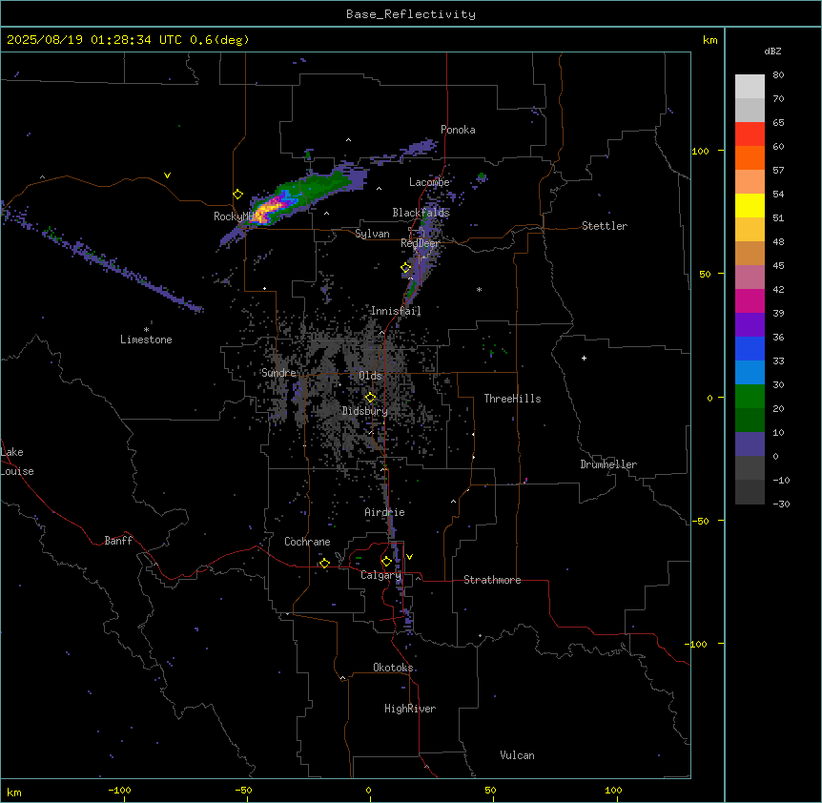Click the white plus marker north of Drumheller
The image size is (822, 803).
point(584,358)
